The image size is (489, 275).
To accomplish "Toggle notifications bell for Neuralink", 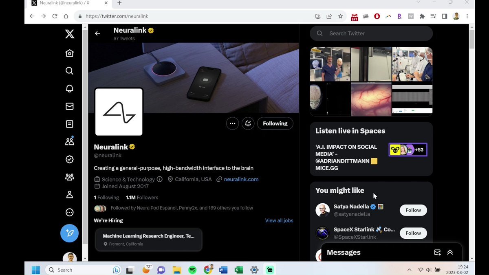I will point(248,123).
